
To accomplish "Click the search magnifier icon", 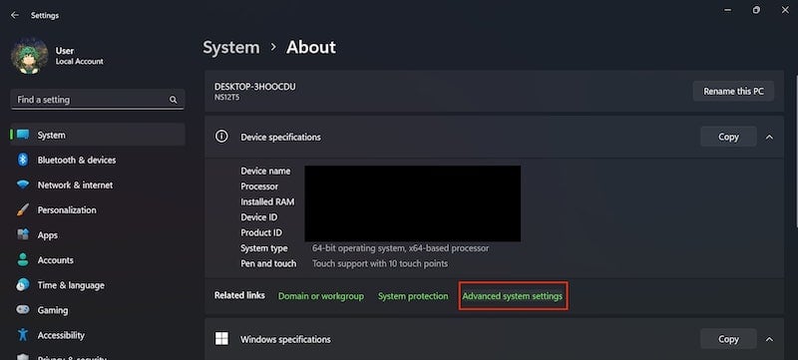I will (x=173, y=100).
